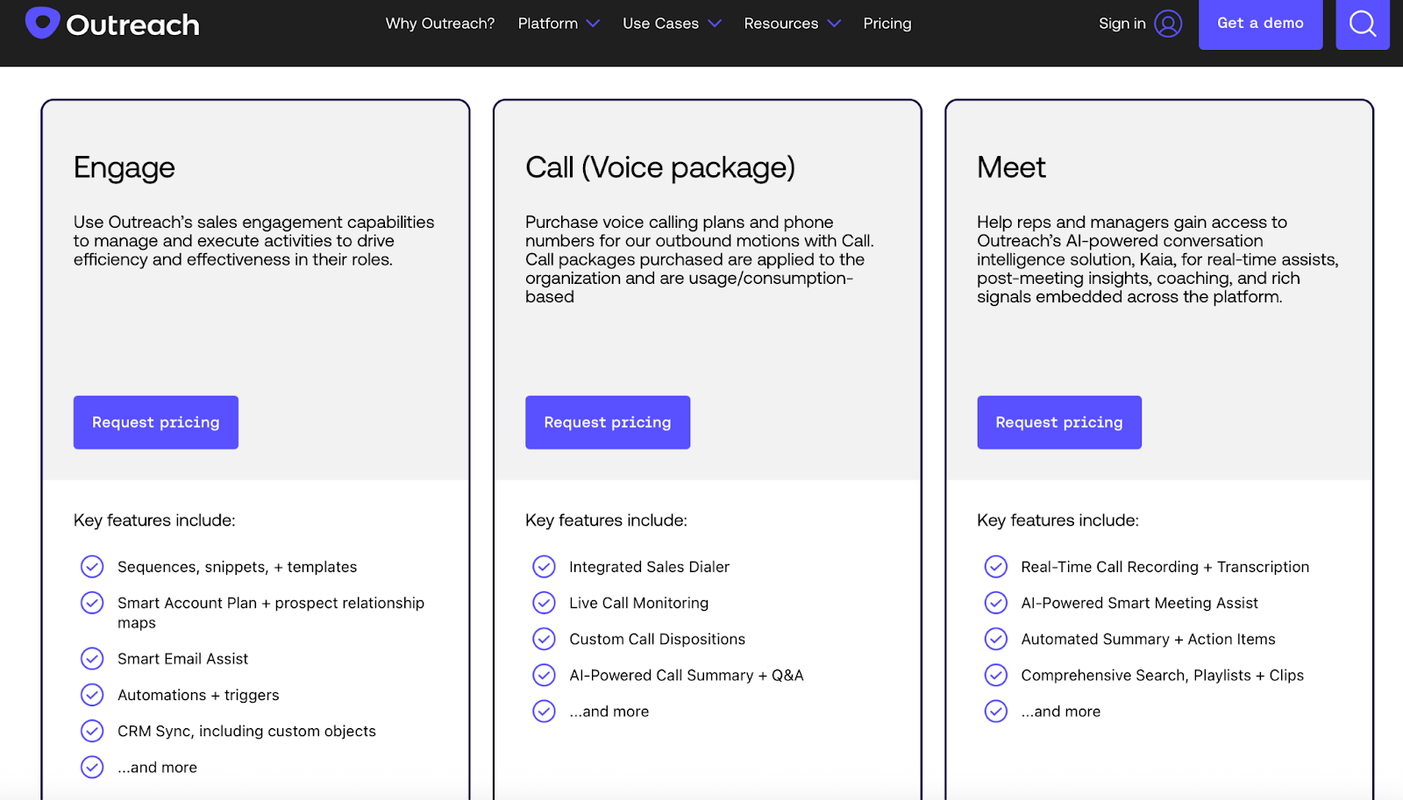This screenshot has width=1403, height=800.
Task: Click 'Integrated Sales Dialer' feature text
Action: (649, 567)
